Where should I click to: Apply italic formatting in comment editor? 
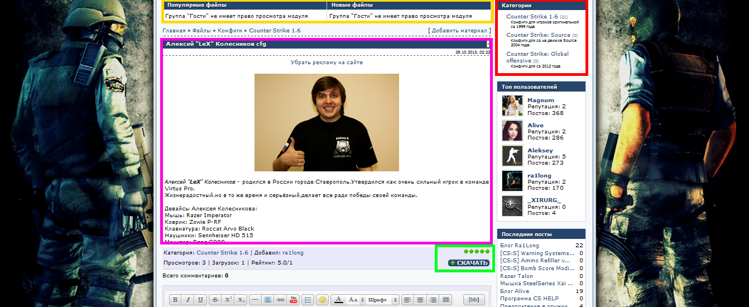[x=188, y=300]
